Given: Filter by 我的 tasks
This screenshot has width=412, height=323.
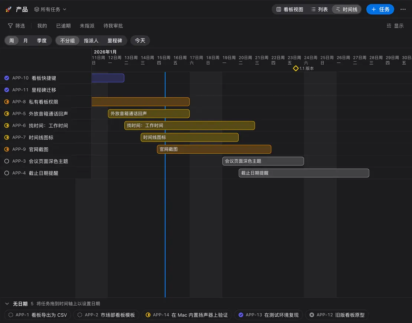Looking at the screenshot, I should [x=42, y=26].
